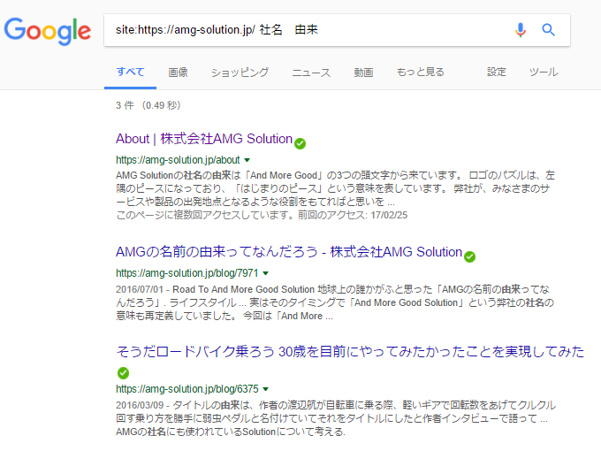
Task: Click the date 2016/03/09 in snippet
Action: (140, 405)
